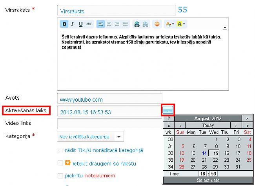Click the Virsraksts title input field
Screen dimensions: 255x186
click(117, 10)
